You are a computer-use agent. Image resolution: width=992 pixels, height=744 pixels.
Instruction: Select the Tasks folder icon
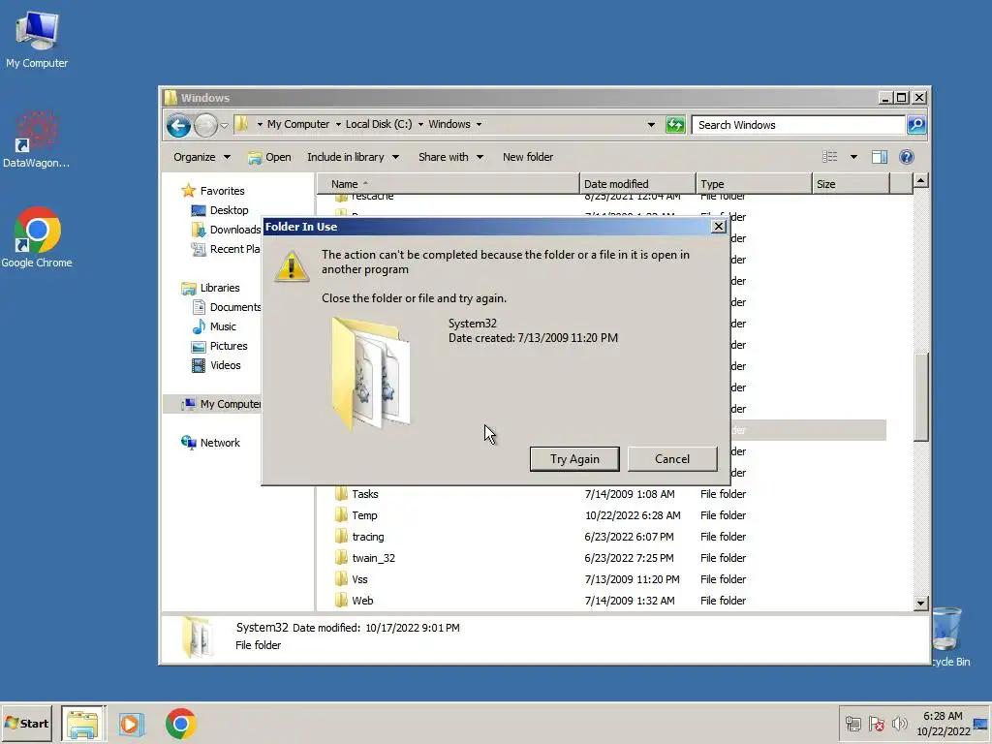coord(342,493)
